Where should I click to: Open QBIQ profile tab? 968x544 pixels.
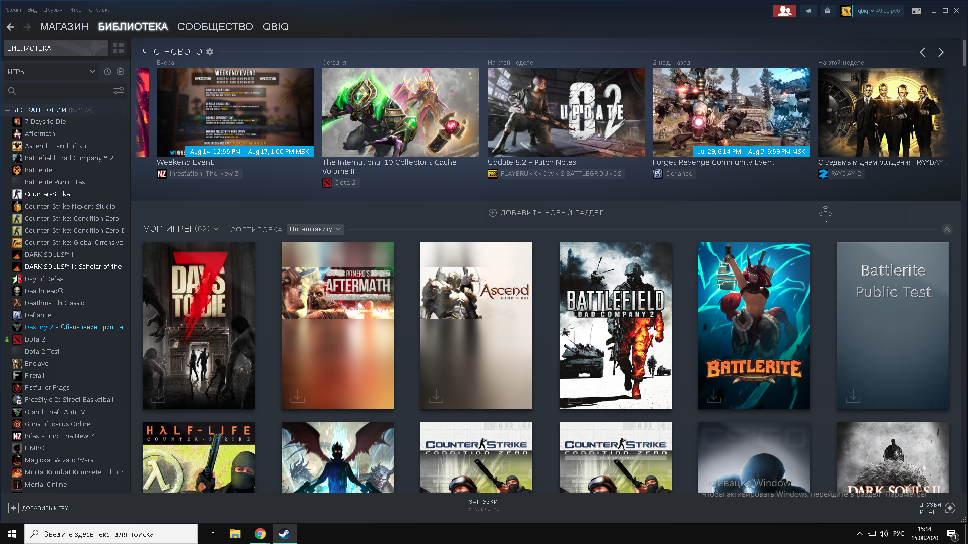click(x=276, y=27)
